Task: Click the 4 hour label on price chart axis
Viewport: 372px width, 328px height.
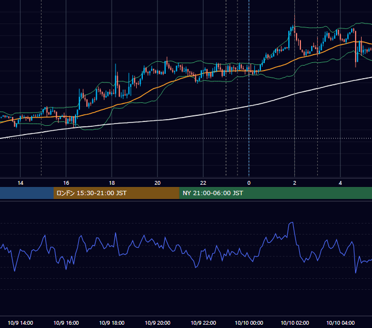Action: [x=340, y=183]
